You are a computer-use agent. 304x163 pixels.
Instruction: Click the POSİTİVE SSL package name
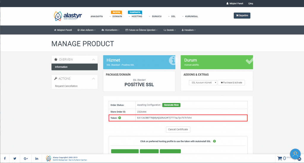pos(139,85)
